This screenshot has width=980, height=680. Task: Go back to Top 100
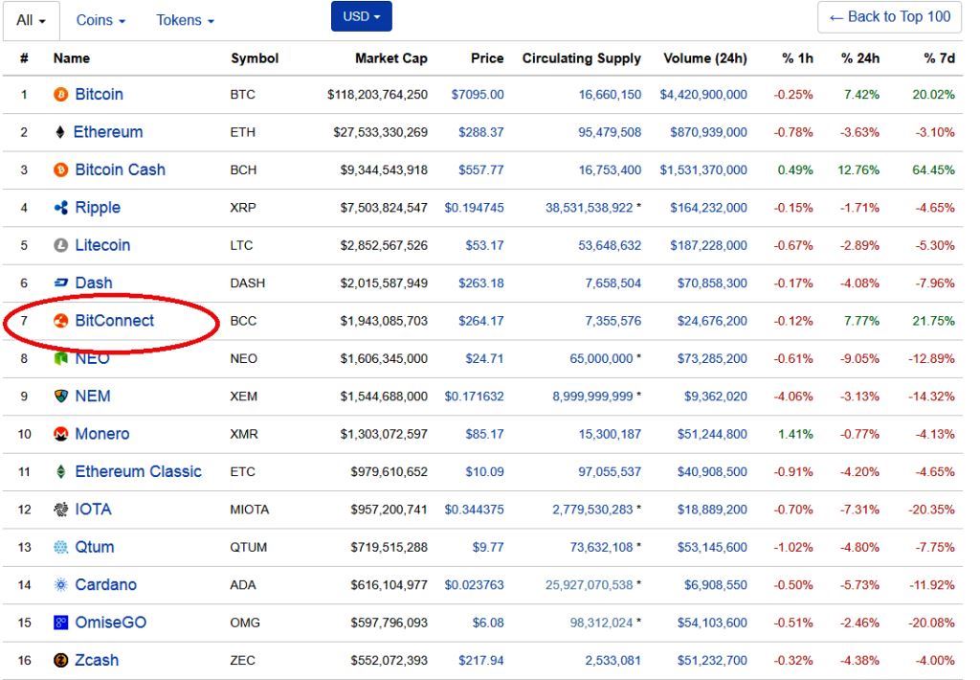(x=889, y=17)
